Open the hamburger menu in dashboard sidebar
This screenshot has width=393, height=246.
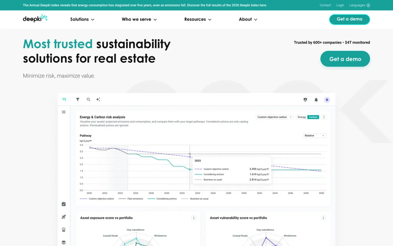tap(64, 112)
